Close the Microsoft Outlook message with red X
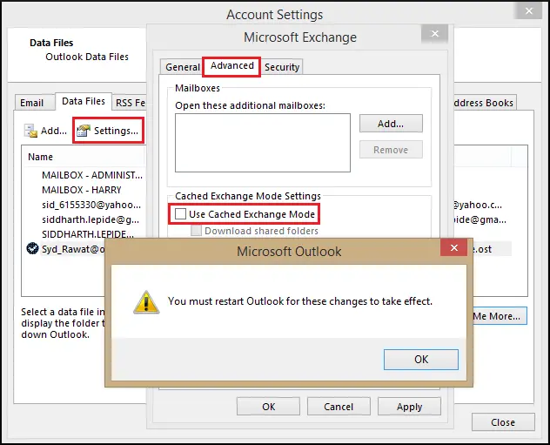Image resolution: width=550 pixels, height=445 pixels. tap(453, 251)
